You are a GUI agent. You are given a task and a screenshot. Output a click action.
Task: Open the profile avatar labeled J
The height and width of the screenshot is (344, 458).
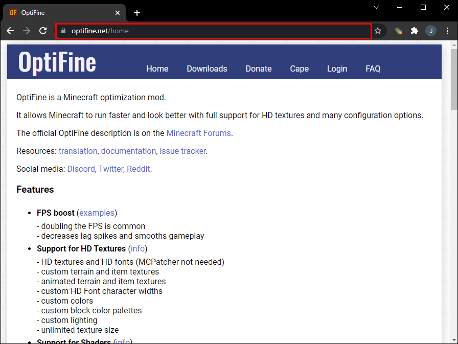pyautogui.click(x=431, y=31)
